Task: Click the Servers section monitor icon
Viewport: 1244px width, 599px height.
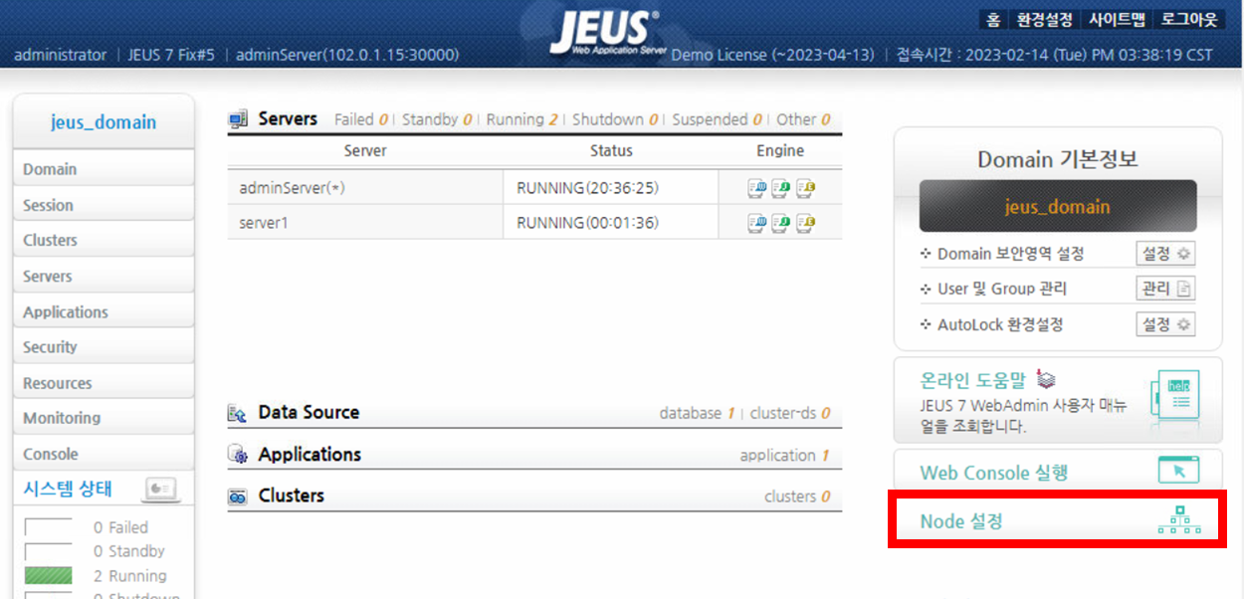Action: [x=238, y=119]
